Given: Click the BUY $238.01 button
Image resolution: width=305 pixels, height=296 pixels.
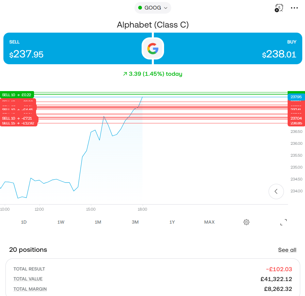Looking at the screenshot, I should (x=228, y=48).
